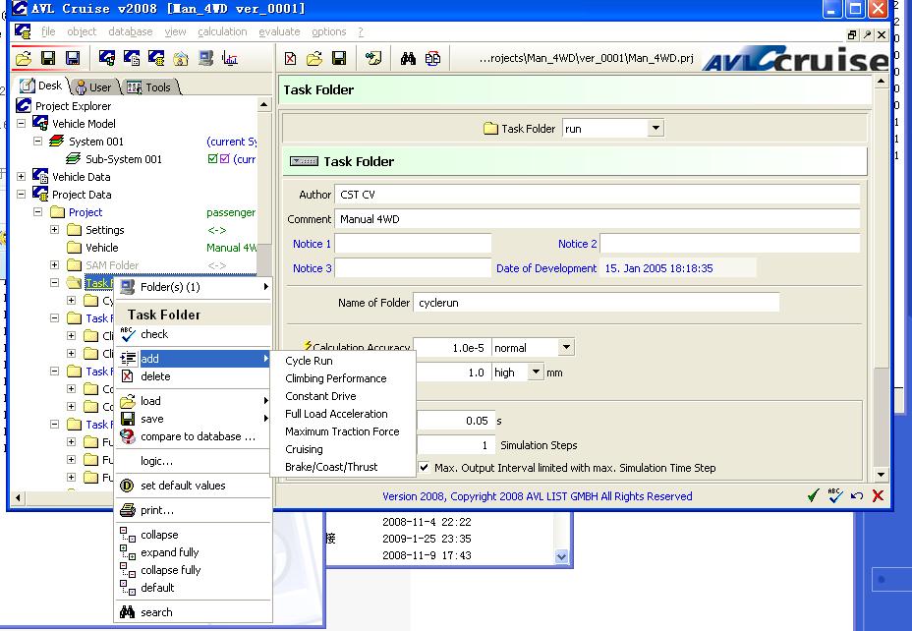
Task: Select 'expand fully' in the context menu
Action: pyautogui.click(x=194, y=552)
